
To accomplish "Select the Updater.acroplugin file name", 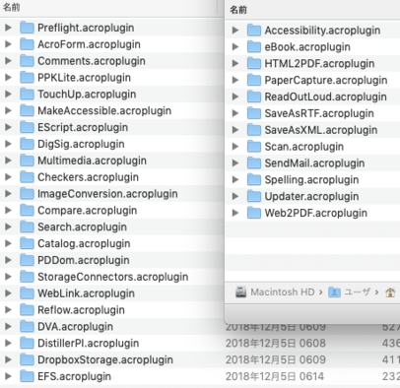I will click(311, 196).
